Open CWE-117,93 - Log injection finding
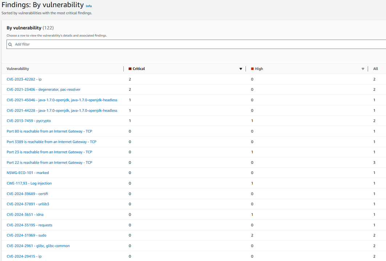This screenshot has height=261, width=386. click(x=29, y=183)
